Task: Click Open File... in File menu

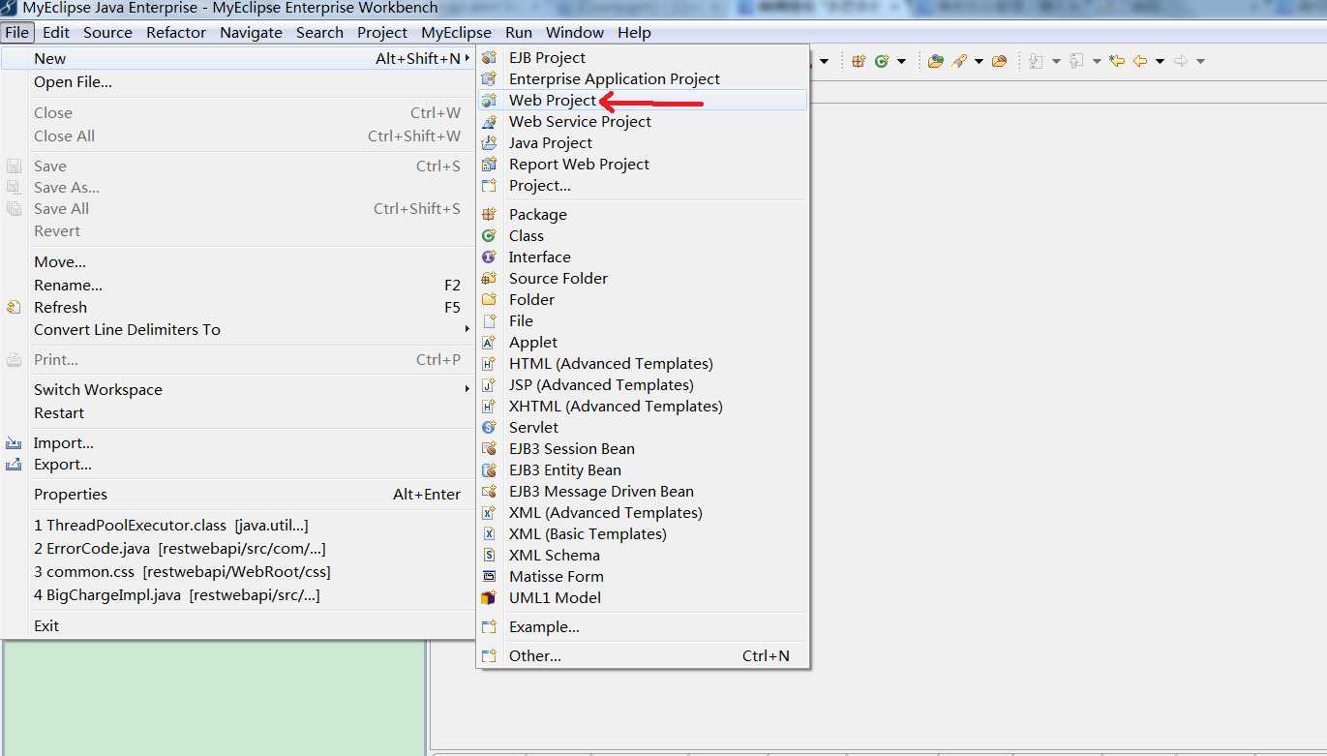Action: [x=237, y=82]
